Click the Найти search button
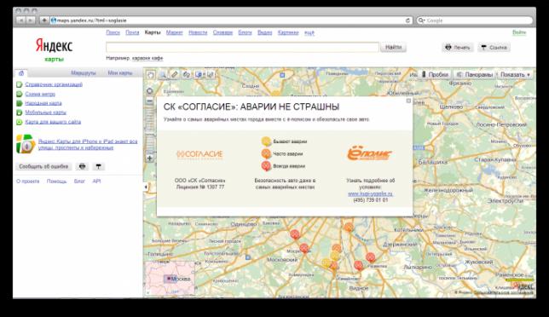Screen dimensions: 549x317 393,47
